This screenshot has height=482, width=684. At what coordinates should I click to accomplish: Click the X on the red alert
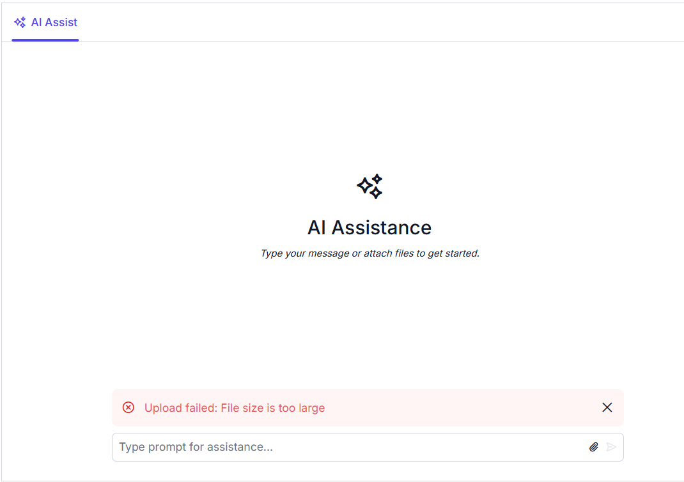pos(607,407)
